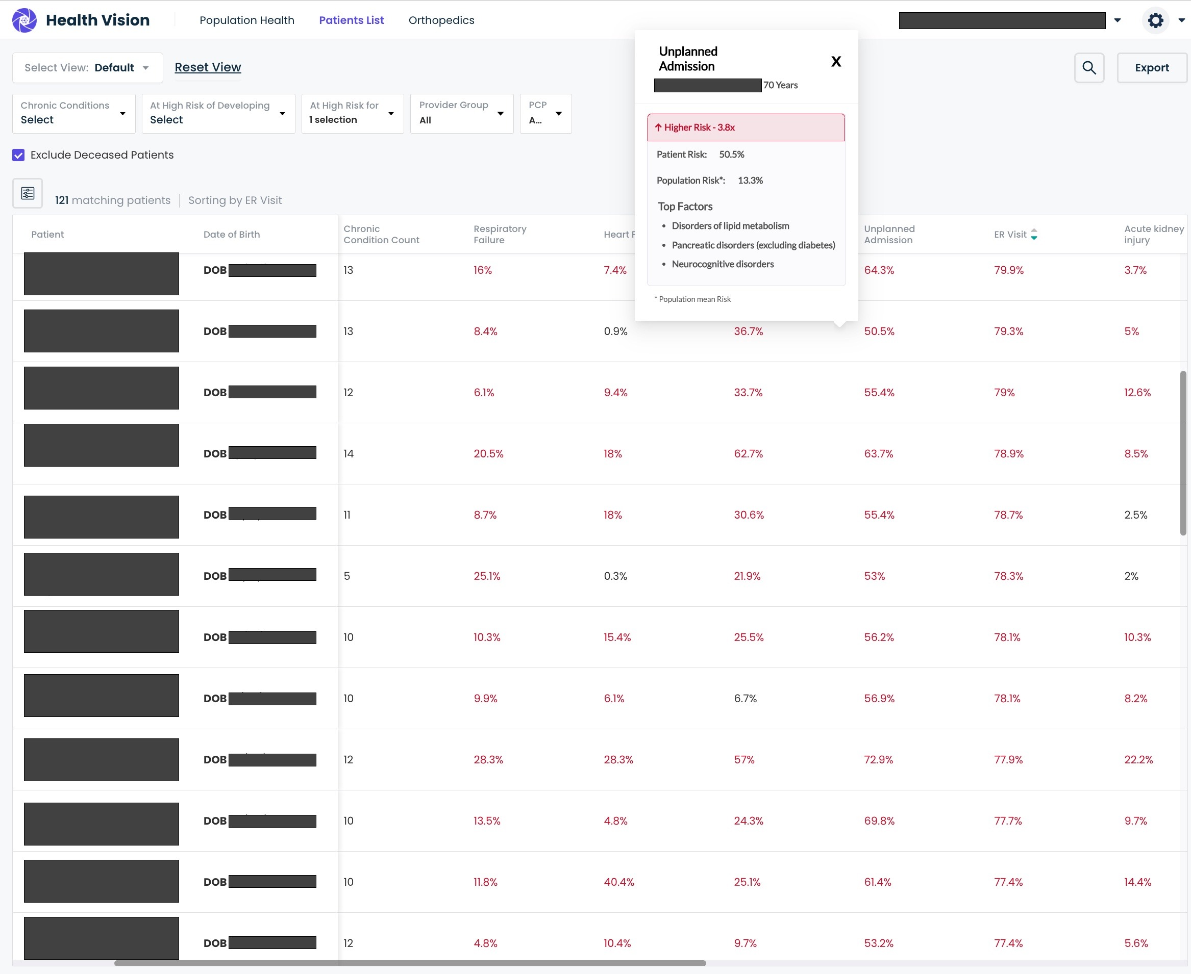
Task: Click chronic condition count 5 cell
Action: tap(346, 576)
